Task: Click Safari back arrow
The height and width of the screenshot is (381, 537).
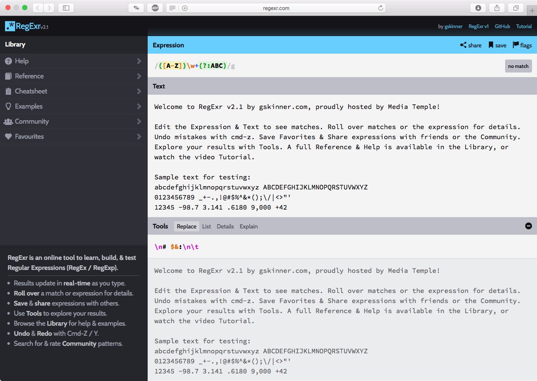Action: pos(38,8)
